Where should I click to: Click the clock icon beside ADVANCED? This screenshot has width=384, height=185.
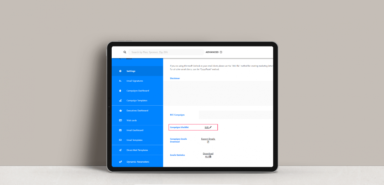[221, 52]
